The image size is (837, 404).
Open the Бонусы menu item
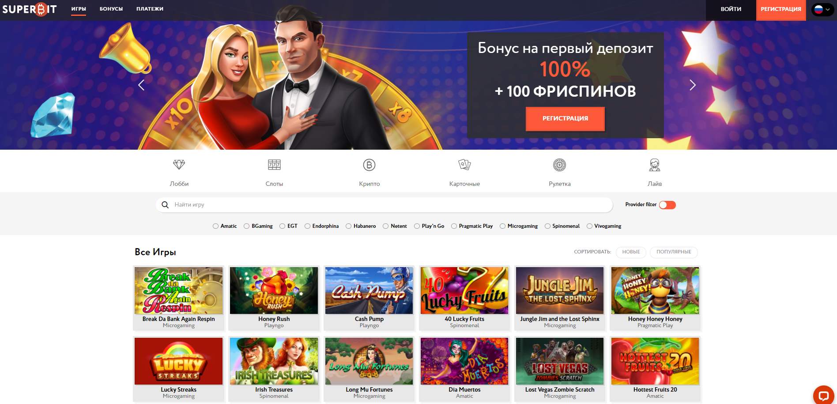pos(111,9)
